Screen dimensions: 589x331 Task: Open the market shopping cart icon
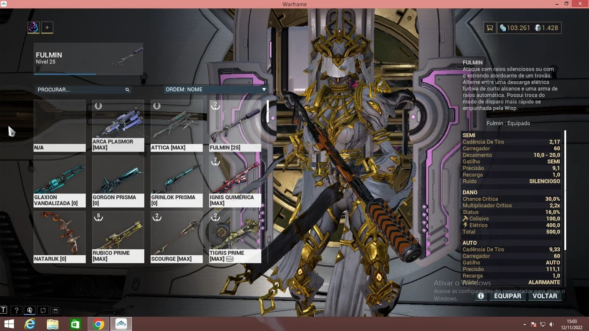(490, 28)
